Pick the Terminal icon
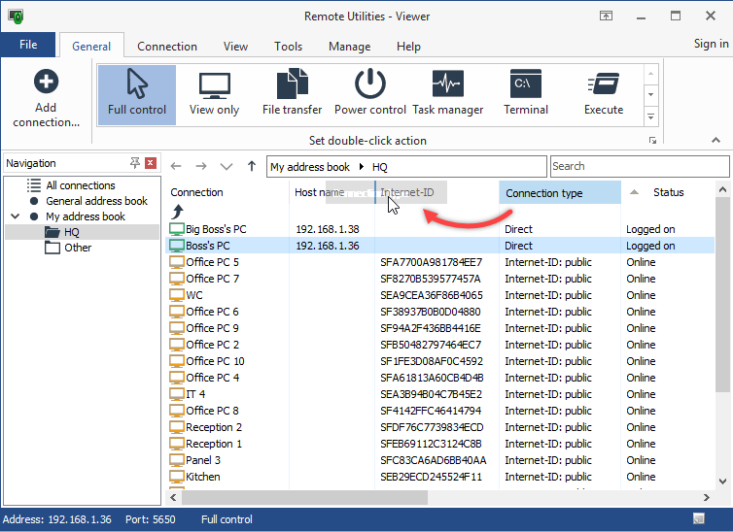 tap(525, 83)
